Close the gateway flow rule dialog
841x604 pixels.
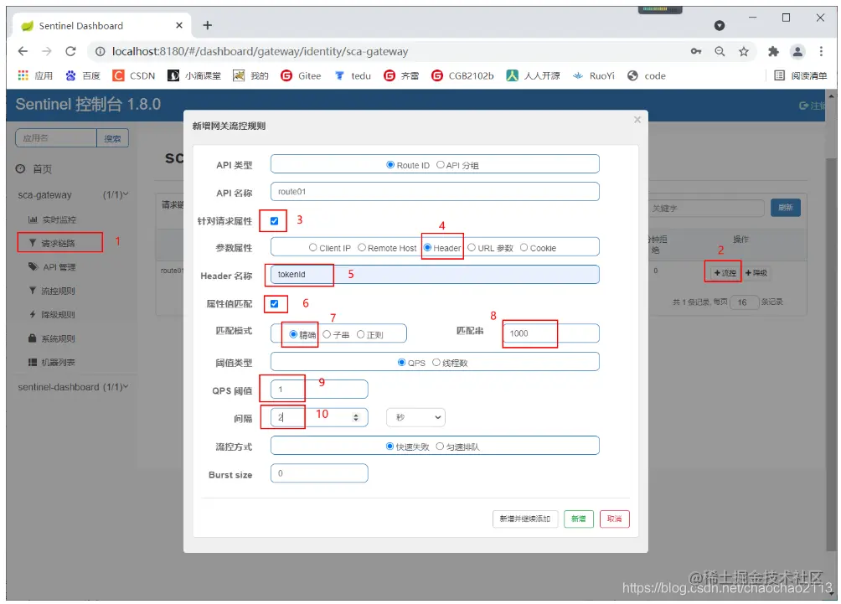(x=637, y=119)
